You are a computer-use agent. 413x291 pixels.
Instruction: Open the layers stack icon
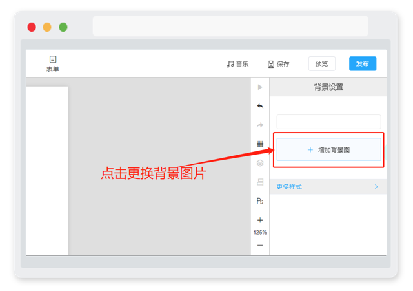(x=260, y=163)
